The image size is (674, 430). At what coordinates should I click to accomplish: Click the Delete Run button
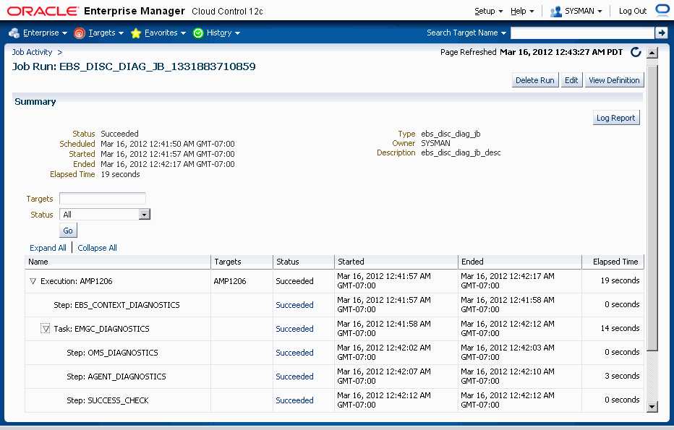click(x=534, y=80)
